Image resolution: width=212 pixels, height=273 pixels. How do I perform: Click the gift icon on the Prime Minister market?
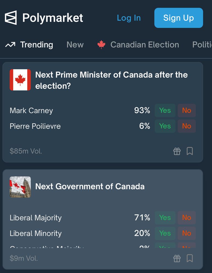177,151
